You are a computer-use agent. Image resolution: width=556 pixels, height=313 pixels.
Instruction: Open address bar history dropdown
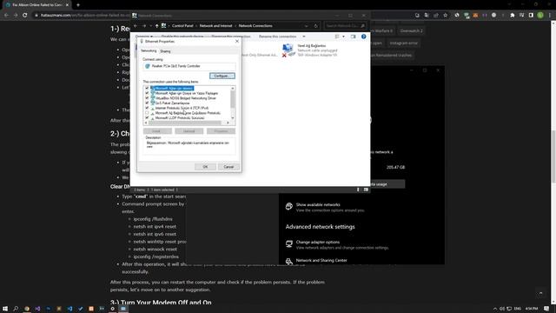tap(307, 26)
